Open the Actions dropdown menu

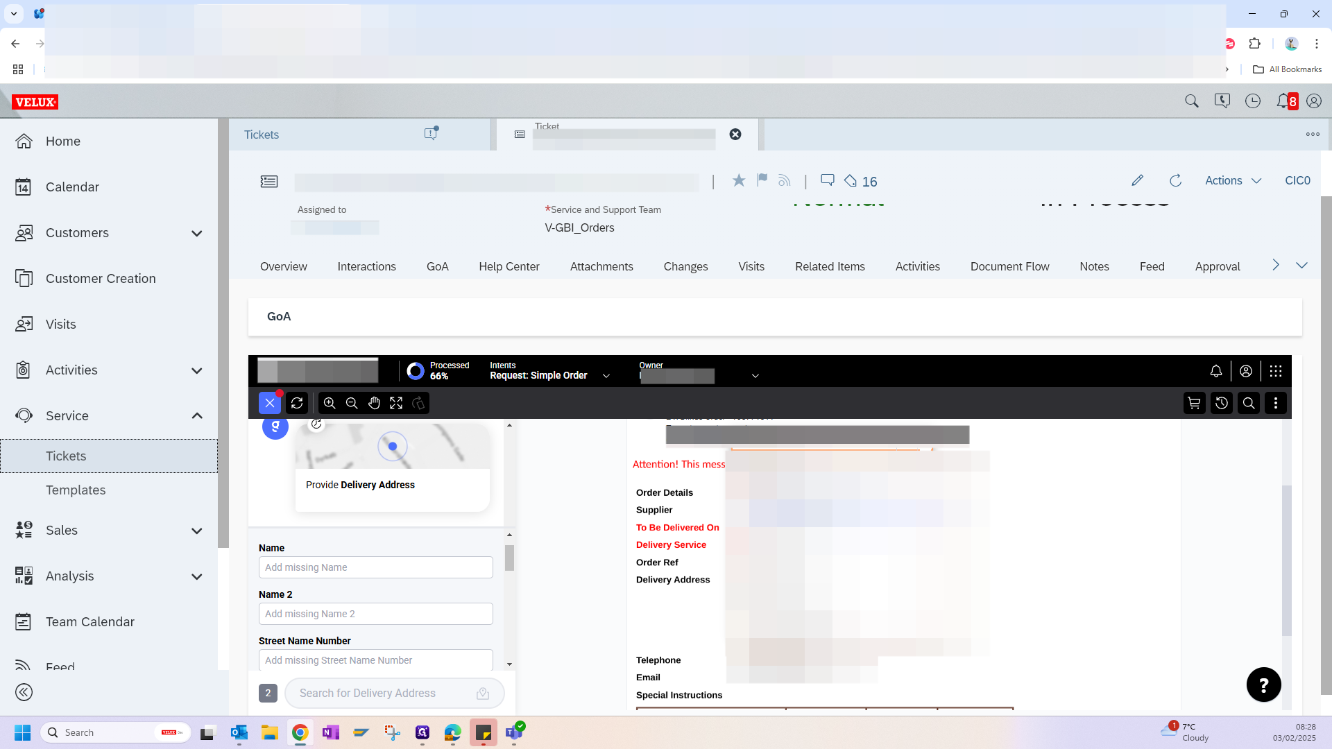[x=1233, y=180]
